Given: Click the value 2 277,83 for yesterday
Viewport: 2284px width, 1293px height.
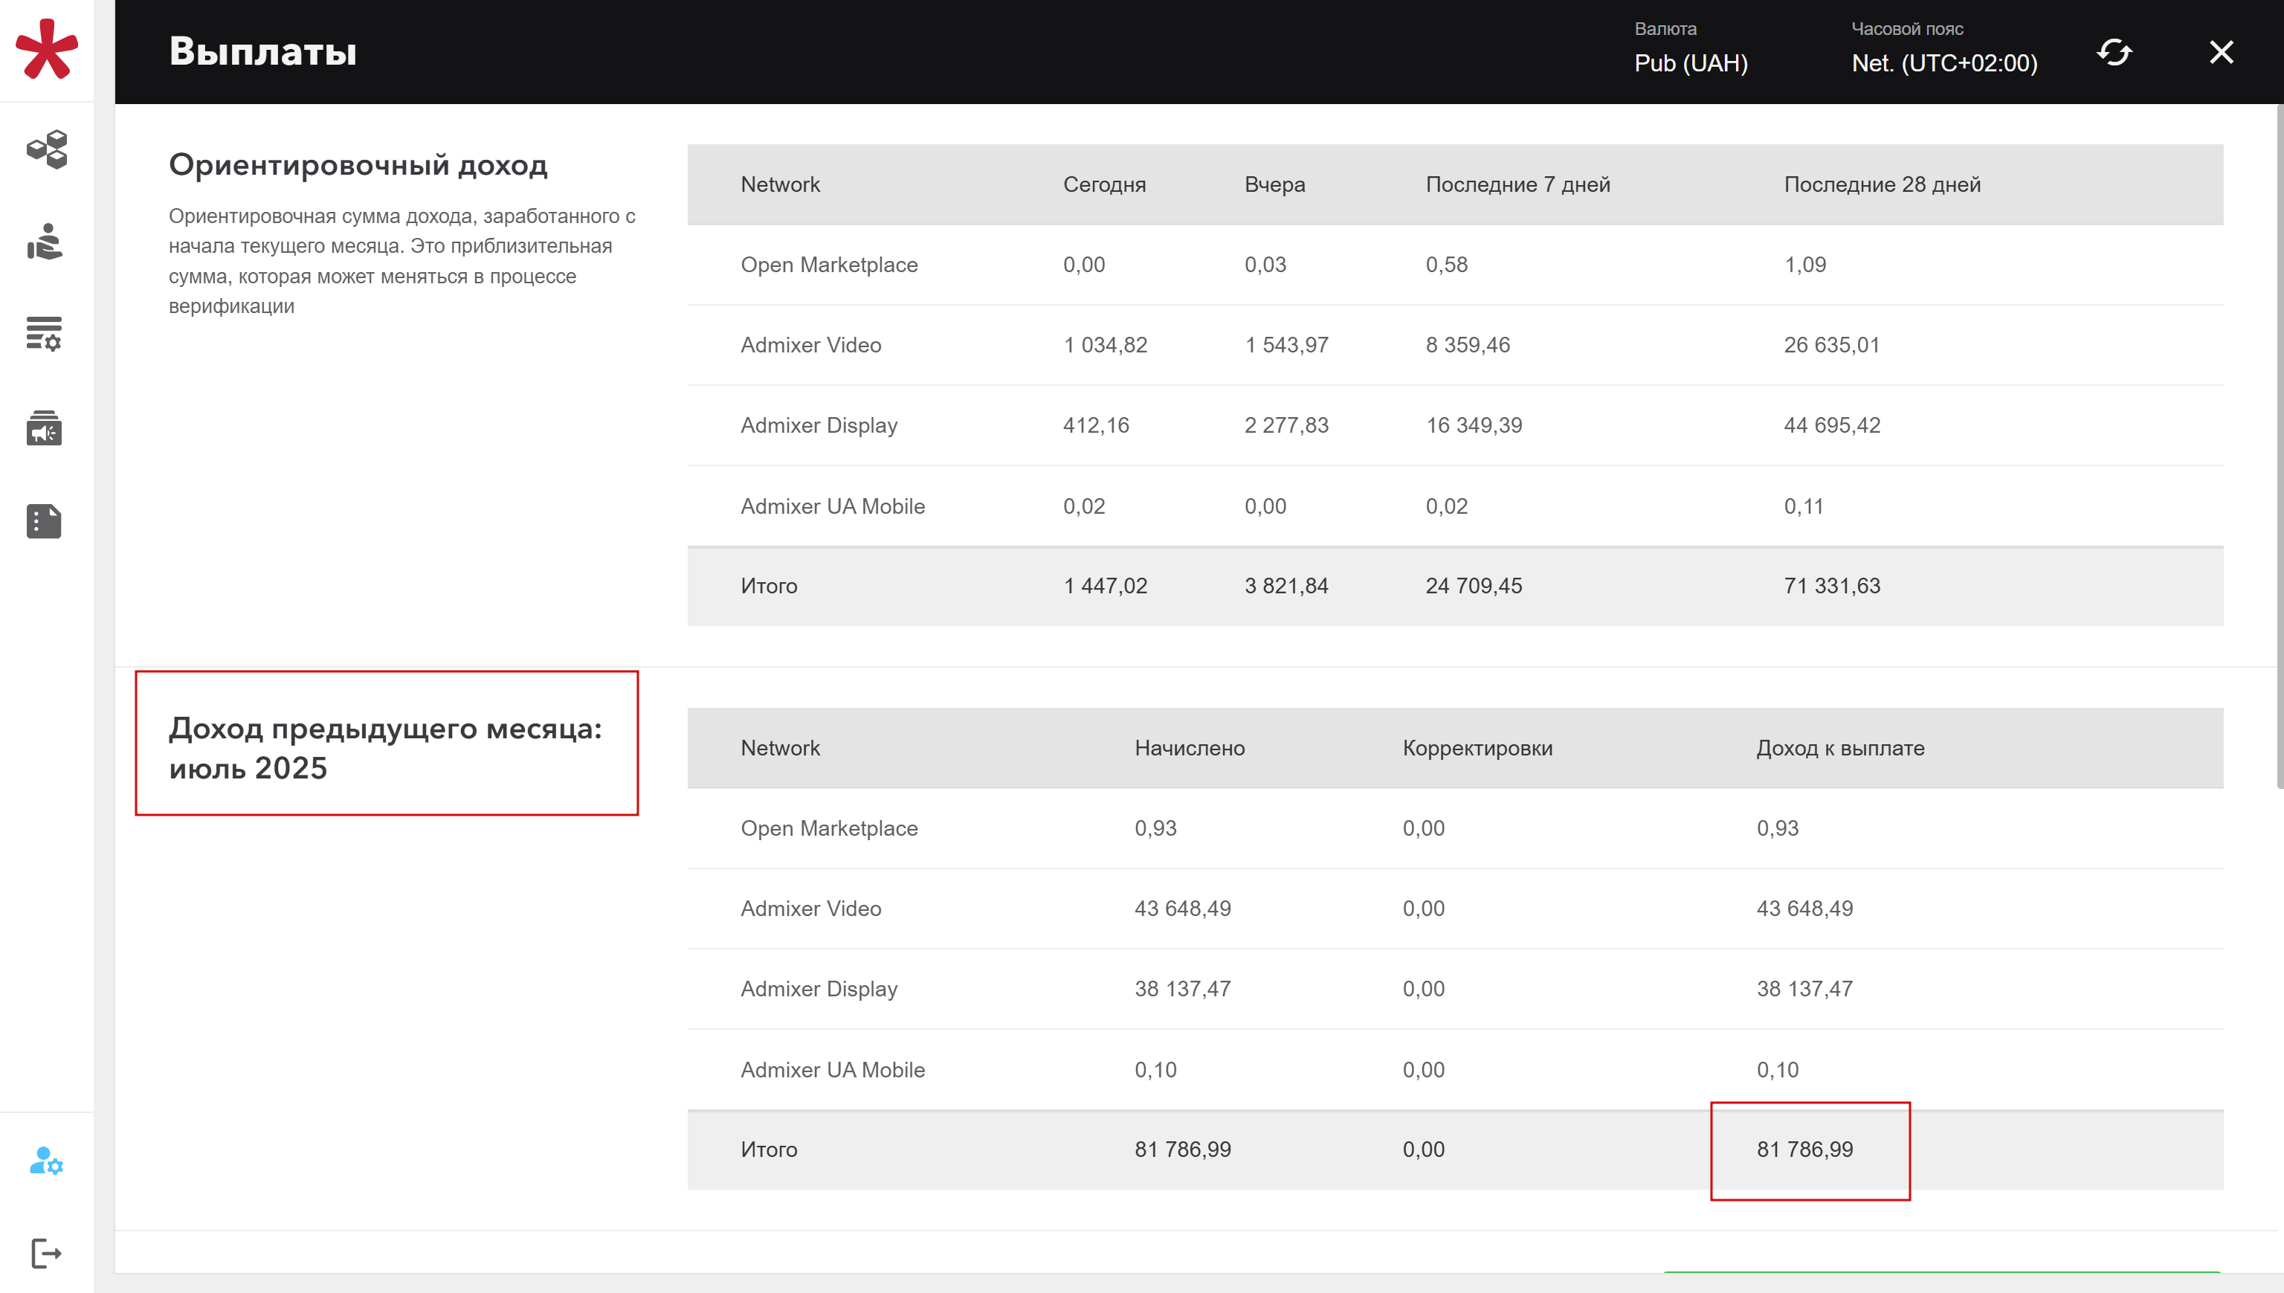Looking at the screenshot, I should pos(1285,425).
